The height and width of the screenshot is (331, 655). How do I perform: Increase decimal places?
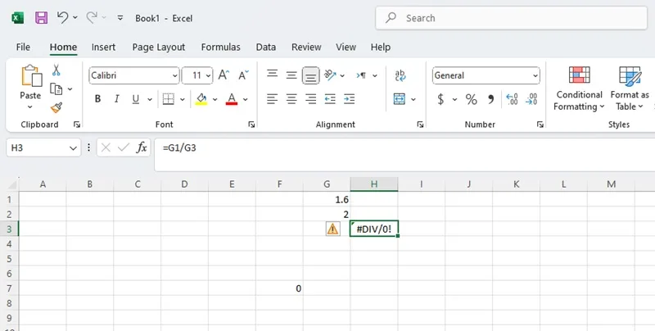click(x=512, y=99)
